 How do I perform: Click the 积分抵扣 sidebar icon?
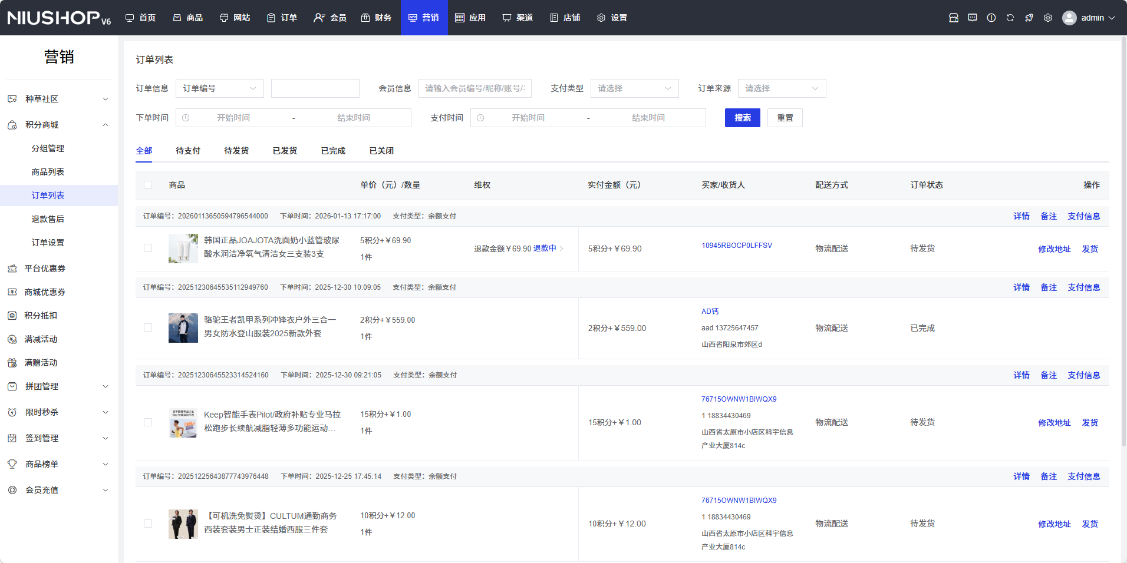[12, 316]
